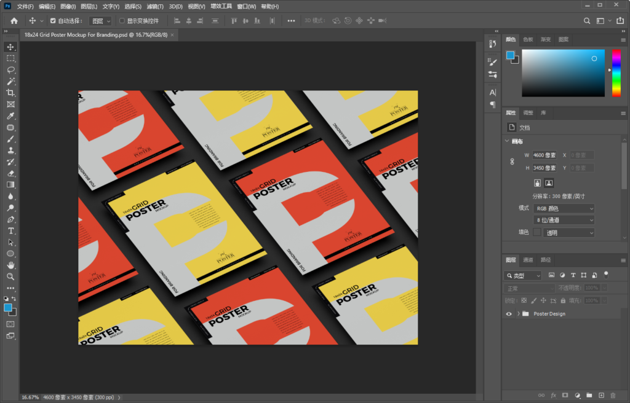Pick a color in the color field
The image size is (630, 403).
tap(564, 73)
